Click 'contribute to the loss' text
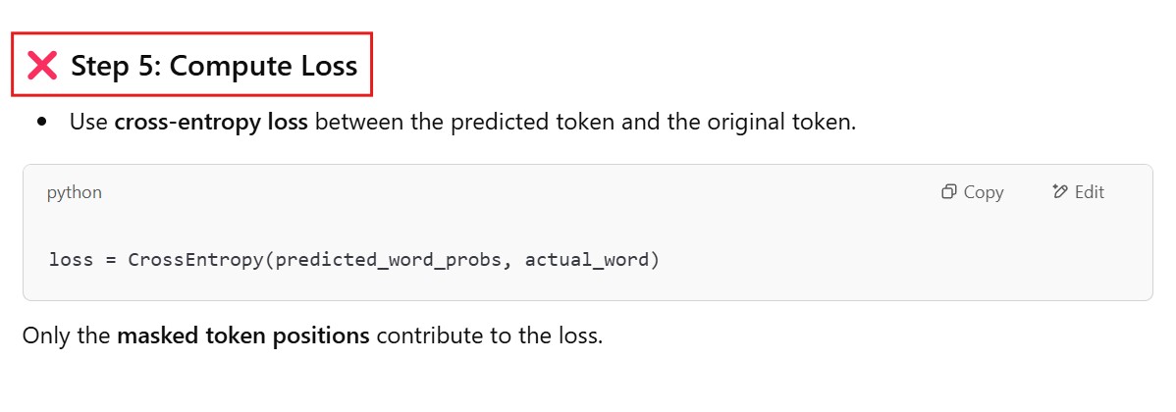1176x412 pixels. [489, 335]
